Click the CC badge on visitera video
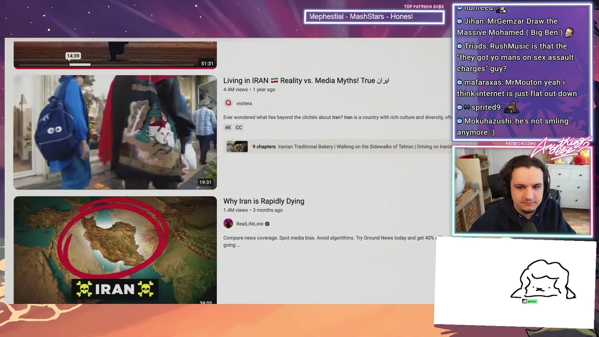This screenshot has width=599, height=337. 239,127
